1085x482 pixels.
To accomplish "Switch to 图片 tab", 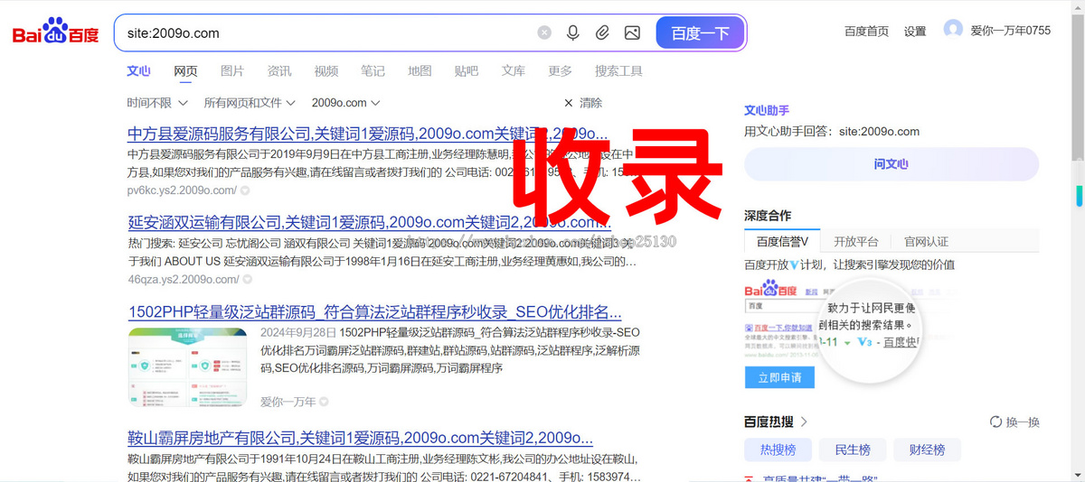I will (232, 71).
